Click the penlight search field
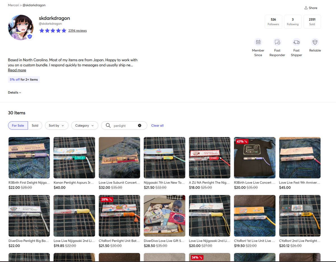The image size is (336, 262). (x=124, y=126)
